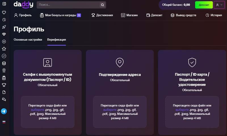The height and width of the screenshot is (136, 227).
Task: Open favorites heart icon in sidebar
Action: click(4, 13)
